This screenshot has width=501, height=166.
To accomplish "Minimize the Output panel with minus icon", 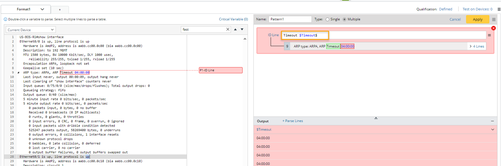I will [x=492, y=121].
